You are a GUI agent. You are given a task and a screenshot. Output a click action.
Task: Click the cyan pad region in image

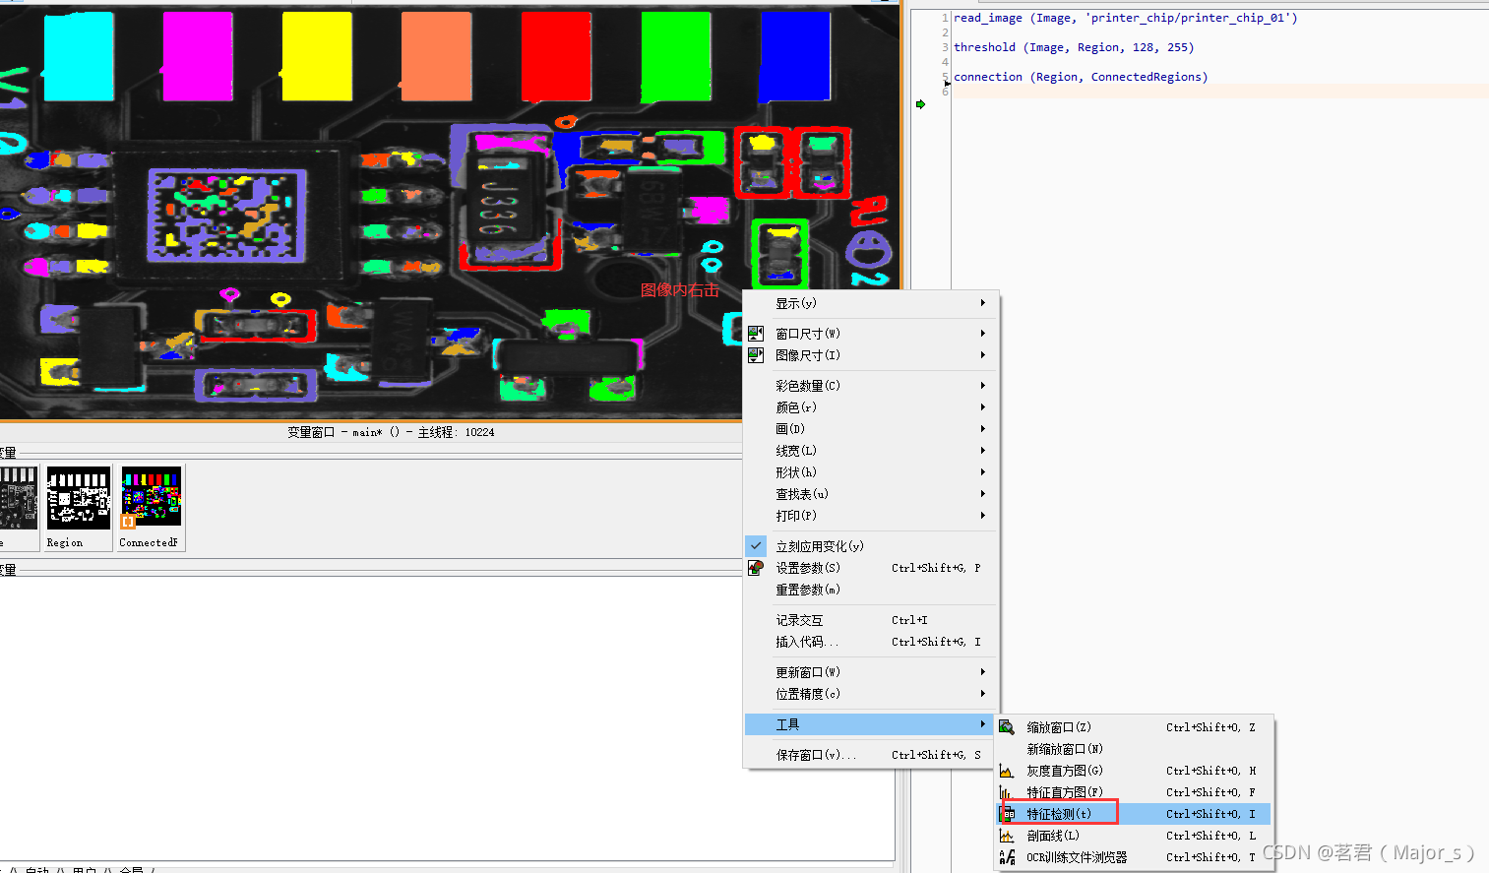tap(79, 55)
